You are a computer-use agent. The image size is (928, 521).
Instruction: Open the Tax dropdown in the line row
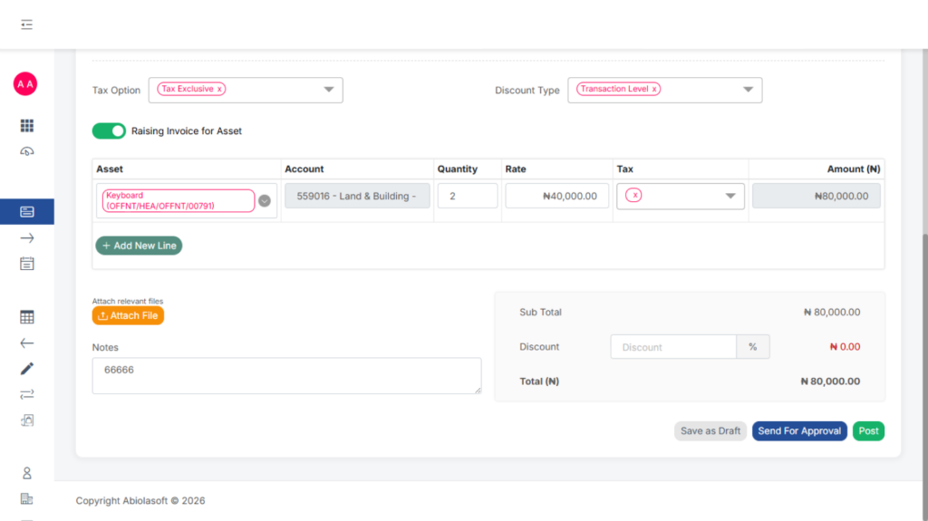(730, 197)
